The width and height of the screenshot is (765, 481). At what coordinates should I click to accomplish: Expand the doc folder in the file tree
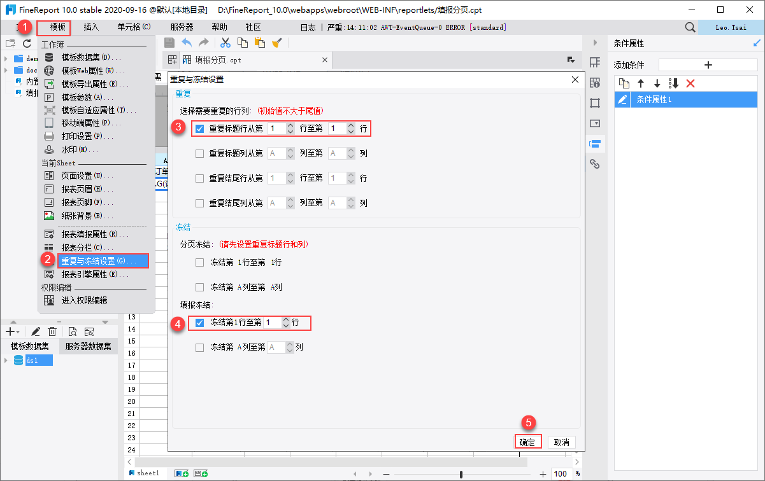pyautogui.click(x=6, y=70)
